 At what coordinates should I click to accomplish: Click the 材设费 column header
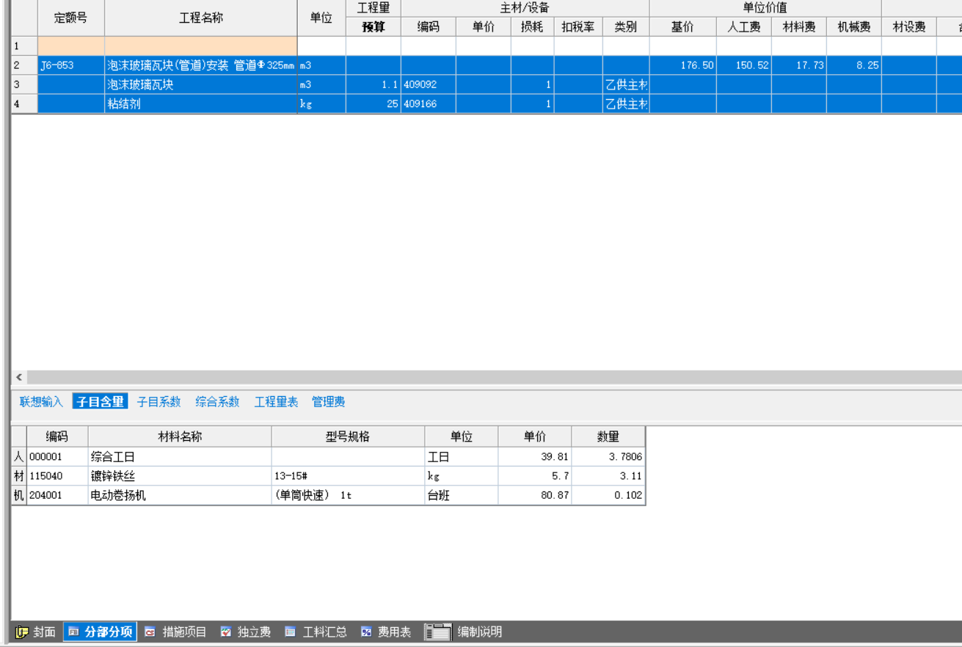(909, 27)
